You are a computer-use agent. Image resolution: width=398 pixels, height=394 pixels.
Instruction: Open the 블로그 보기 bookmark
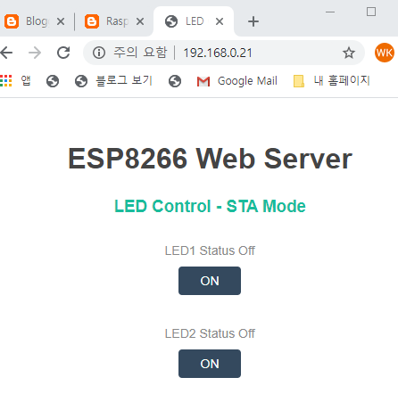[113, 80]
